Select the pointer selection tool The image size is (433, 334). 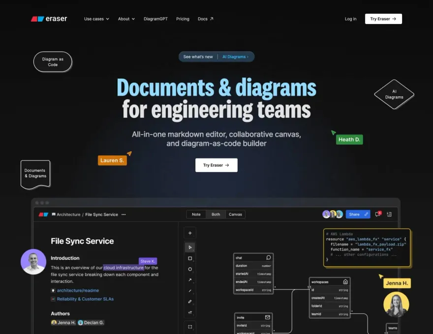point(190,247)
